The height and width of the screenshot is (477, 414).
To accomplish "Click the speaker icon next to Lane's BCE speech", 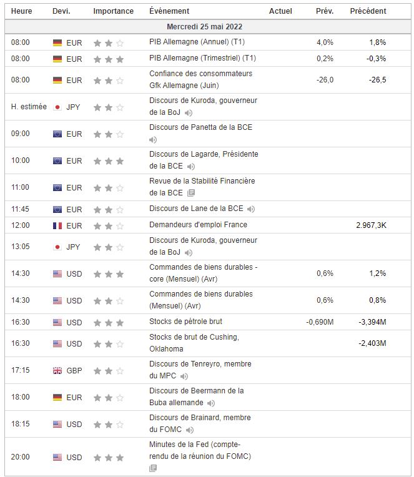I will coord(250,209).
